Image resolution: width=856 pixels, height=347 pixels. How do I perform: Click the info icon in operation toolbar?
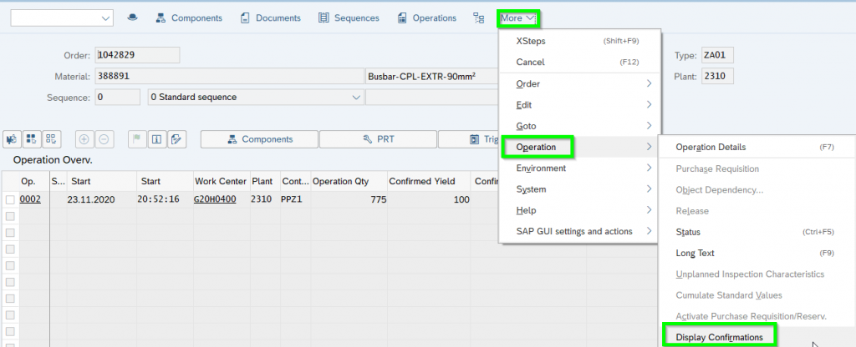(x=155, y=139)
